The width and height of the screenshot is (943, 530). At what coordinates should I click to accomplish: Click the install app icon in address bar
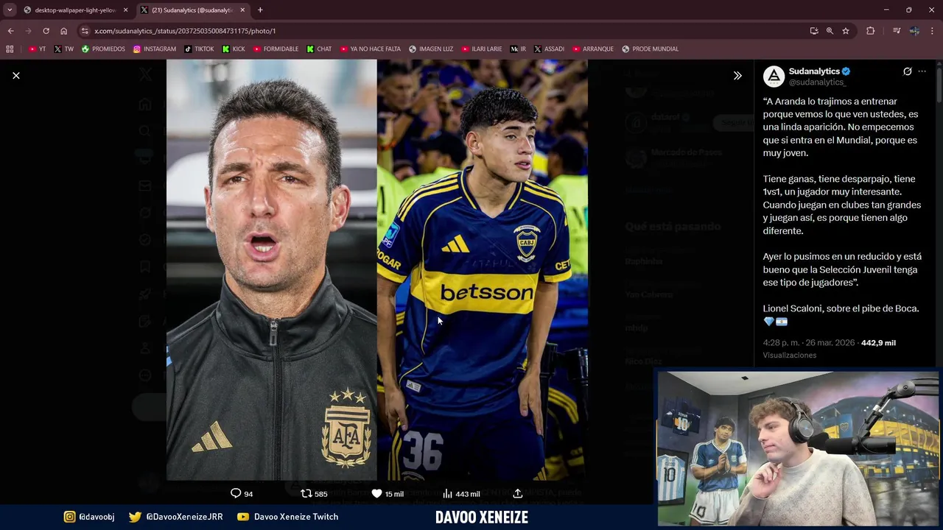pyautogui.click(x=813, y=31)
